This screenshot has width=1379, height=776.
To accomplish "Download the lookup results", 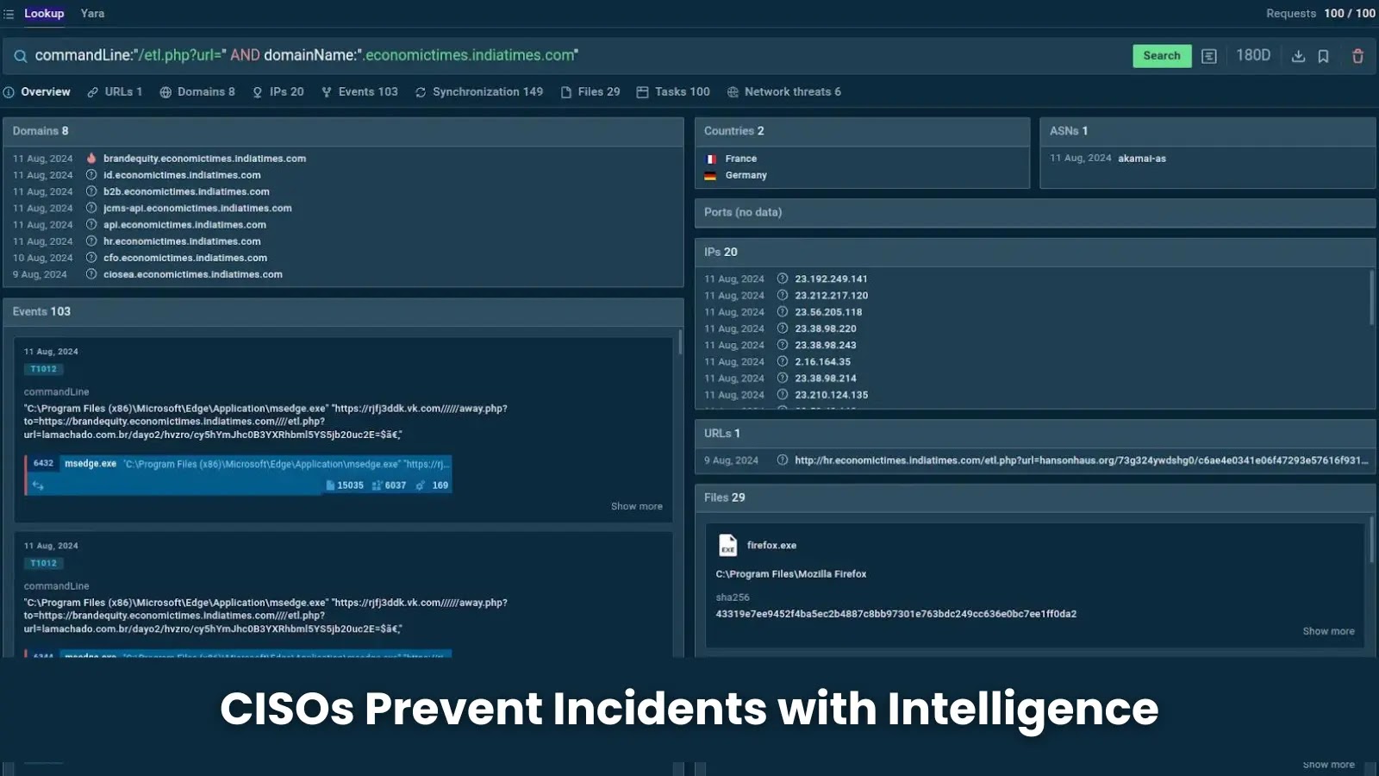I will point(1298,55).
